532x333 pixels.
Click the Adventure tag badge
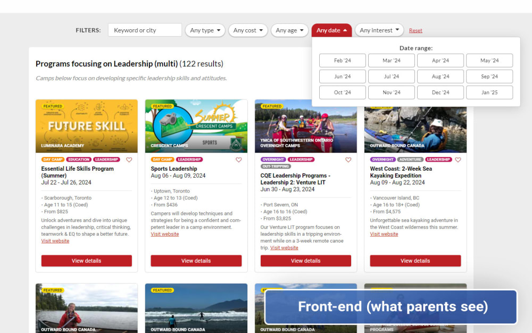click(410, 160)
